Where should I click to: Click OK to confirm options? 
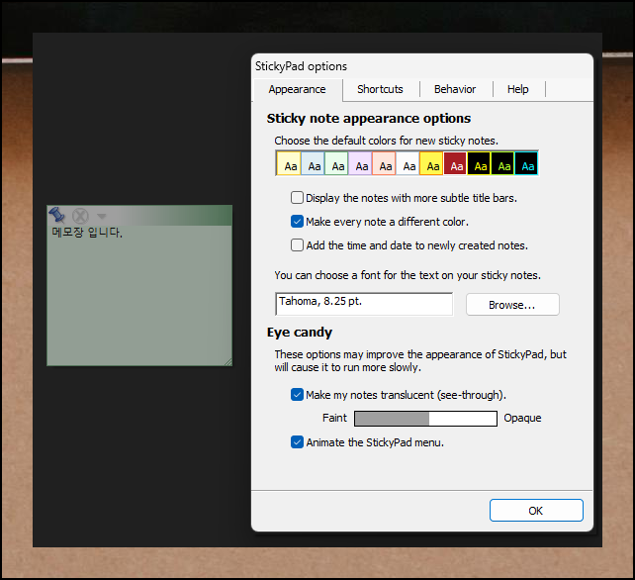536,511
